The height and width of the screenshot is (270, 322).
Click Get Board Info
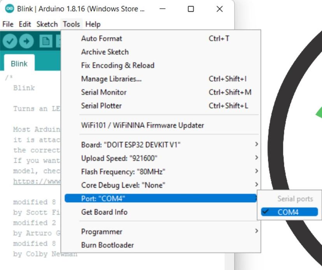coord(104,212)
